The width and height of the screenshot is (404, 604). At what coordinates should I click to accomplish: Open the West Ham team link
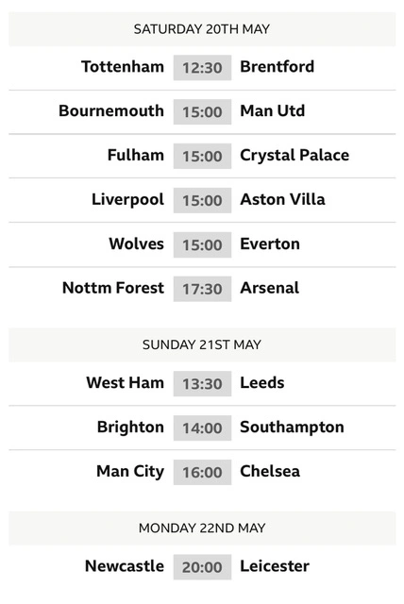pyautogui.click(x=126, y=383)
